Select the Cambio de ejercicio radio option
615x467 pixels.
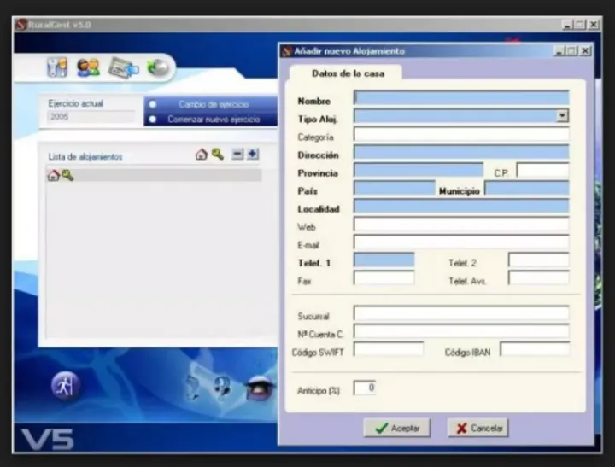pyautogui.click(x=152, y=105)
